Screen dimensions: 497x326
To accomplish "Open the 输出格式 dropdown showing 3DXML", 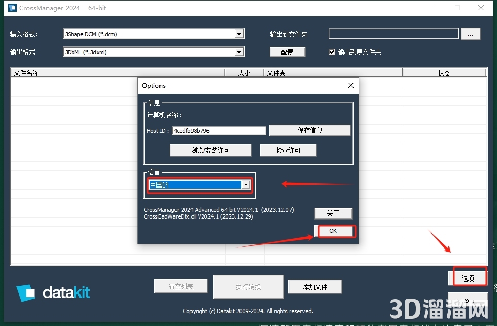I will click(239, 52).
